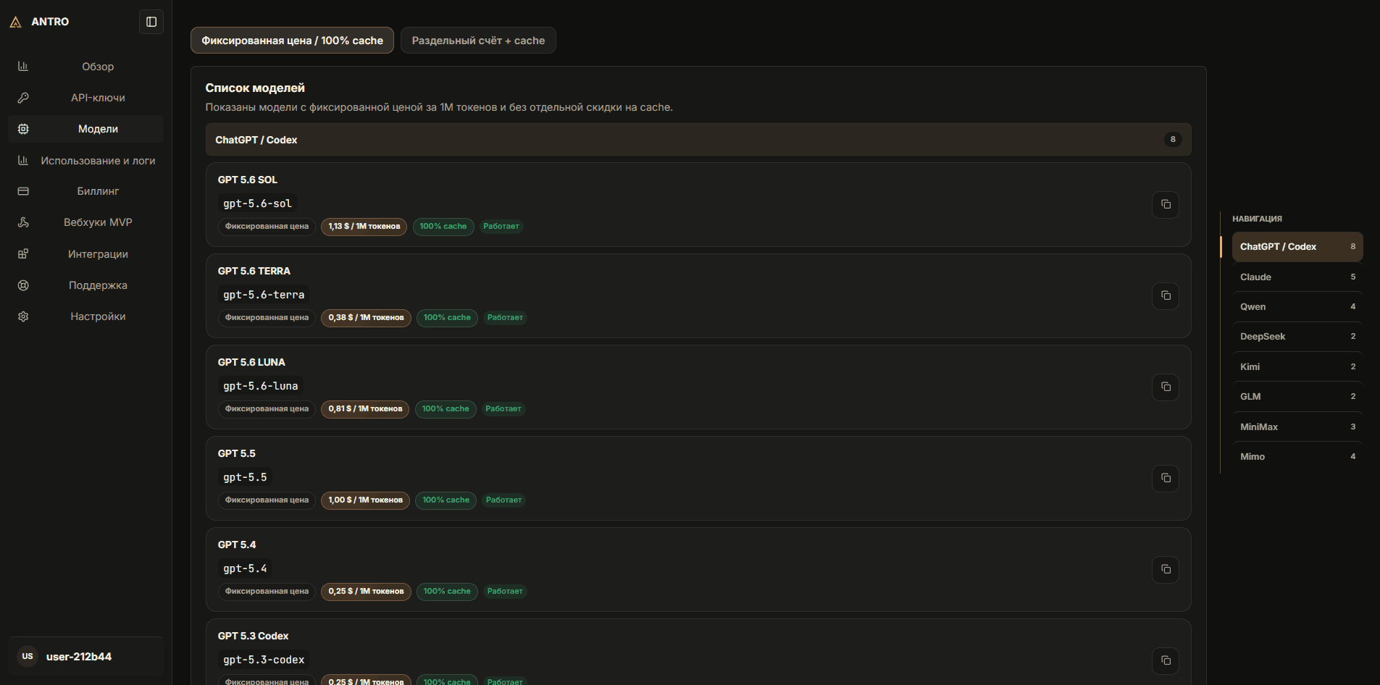1380x685 pixels.
Task: Click the Список моделей heading
Action: pyautogui.click(x=255, y=88)
